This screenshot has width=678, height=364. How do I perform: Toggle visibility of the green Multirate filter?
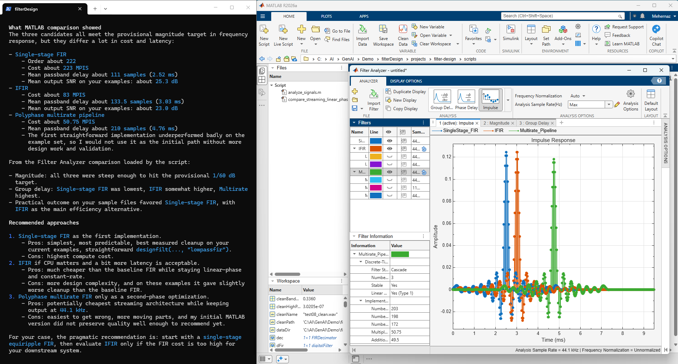(x=389, y=172)
